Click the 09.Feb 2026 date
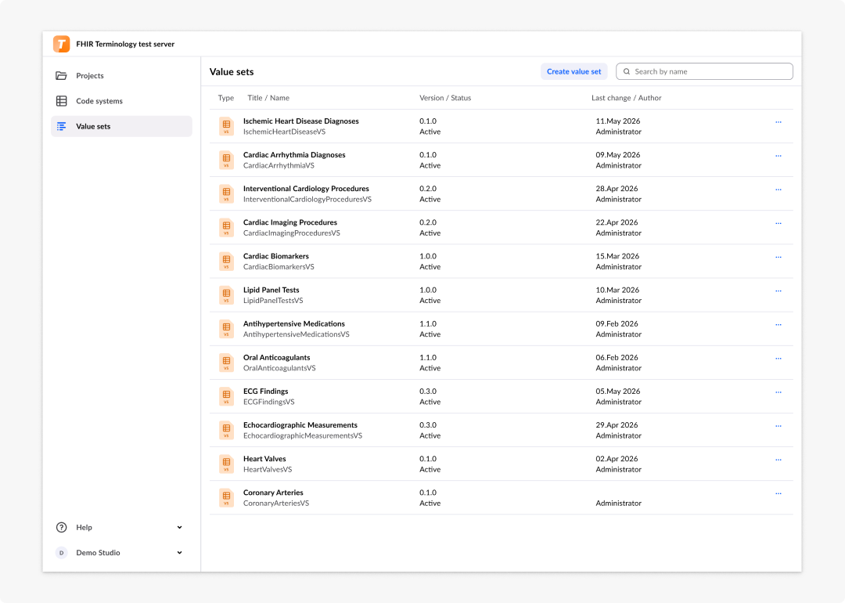This screenshot has width=845, height=603. tap(617, 323)
